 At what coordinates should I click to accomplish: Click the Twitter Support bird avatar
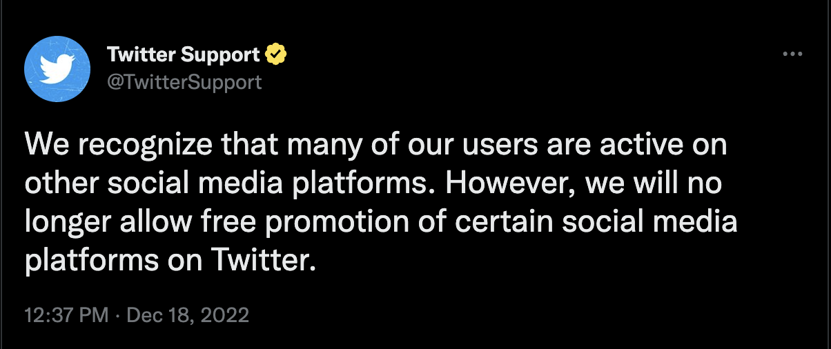pyautogui.click(x=57, y=69)
